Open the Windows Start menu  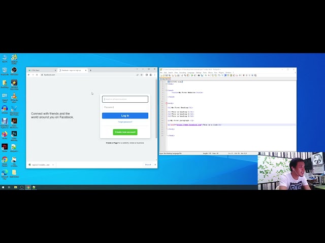3,187
